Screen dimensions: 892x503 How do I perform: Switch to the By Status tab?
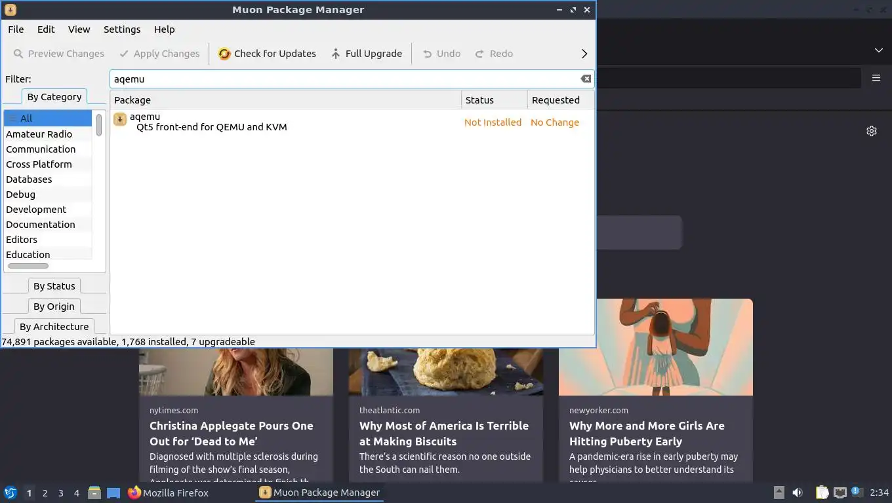[x=54, y=286]
